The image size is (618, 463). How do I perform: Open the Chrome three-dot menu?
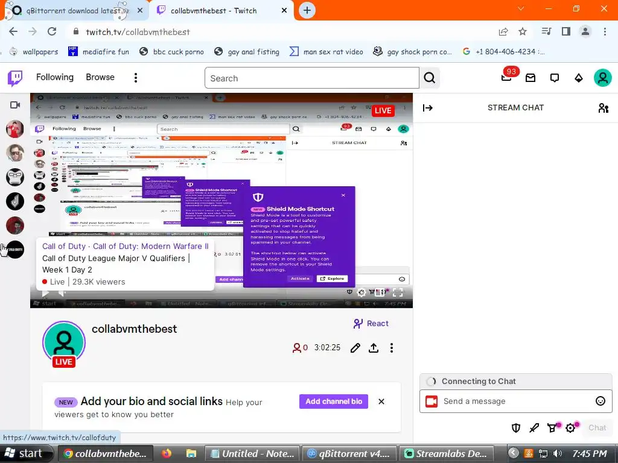click(605, 32)
